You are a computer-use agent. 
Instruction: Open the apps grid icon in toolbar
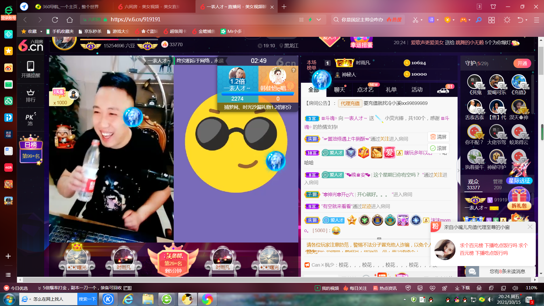[492, 20]
